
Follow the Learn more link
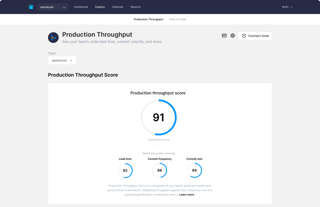(187, 195)
